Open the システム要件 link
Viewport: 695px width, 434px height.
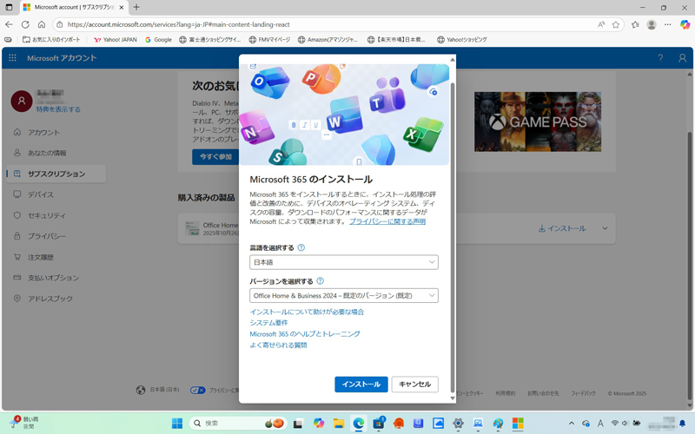(x=268, y=323)
